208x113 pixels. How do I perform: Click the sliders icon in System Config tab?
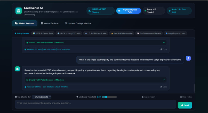tap(66, 23)
